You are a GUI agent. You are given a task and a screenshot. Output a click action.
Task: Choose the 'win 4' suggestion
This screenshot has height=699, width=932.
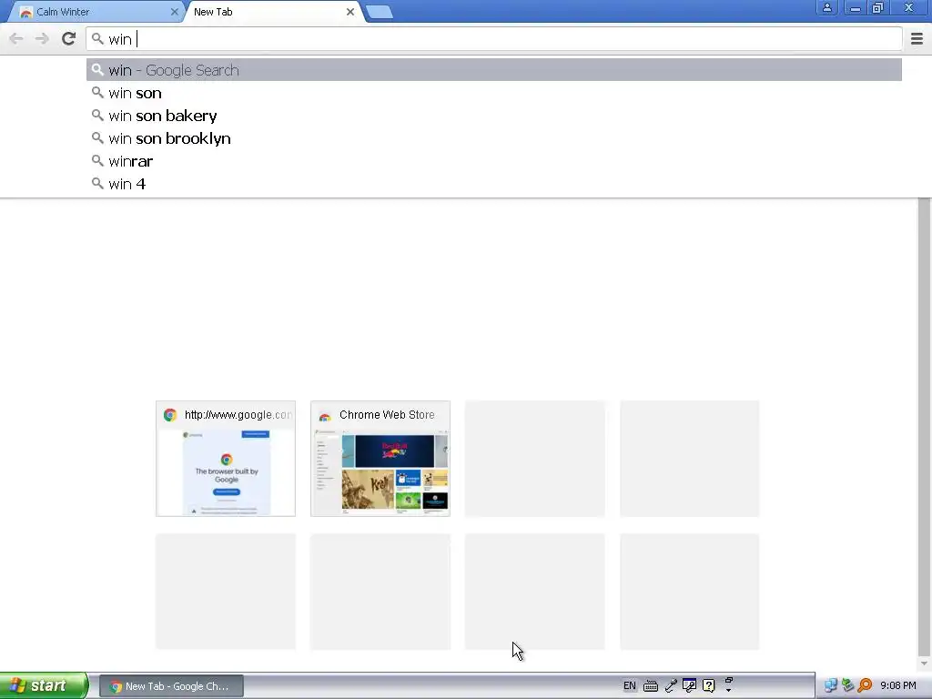click(x=494, y=184)
